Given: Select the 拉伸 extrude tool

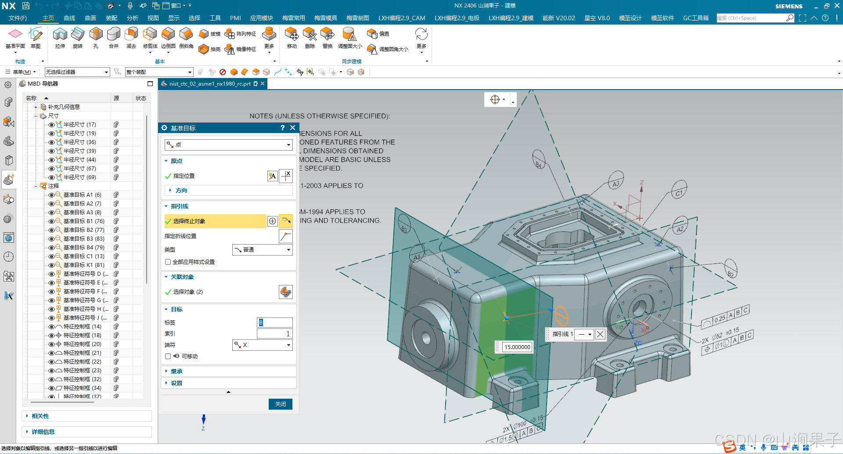Looking at the screenshot, I should click(60, 38).
